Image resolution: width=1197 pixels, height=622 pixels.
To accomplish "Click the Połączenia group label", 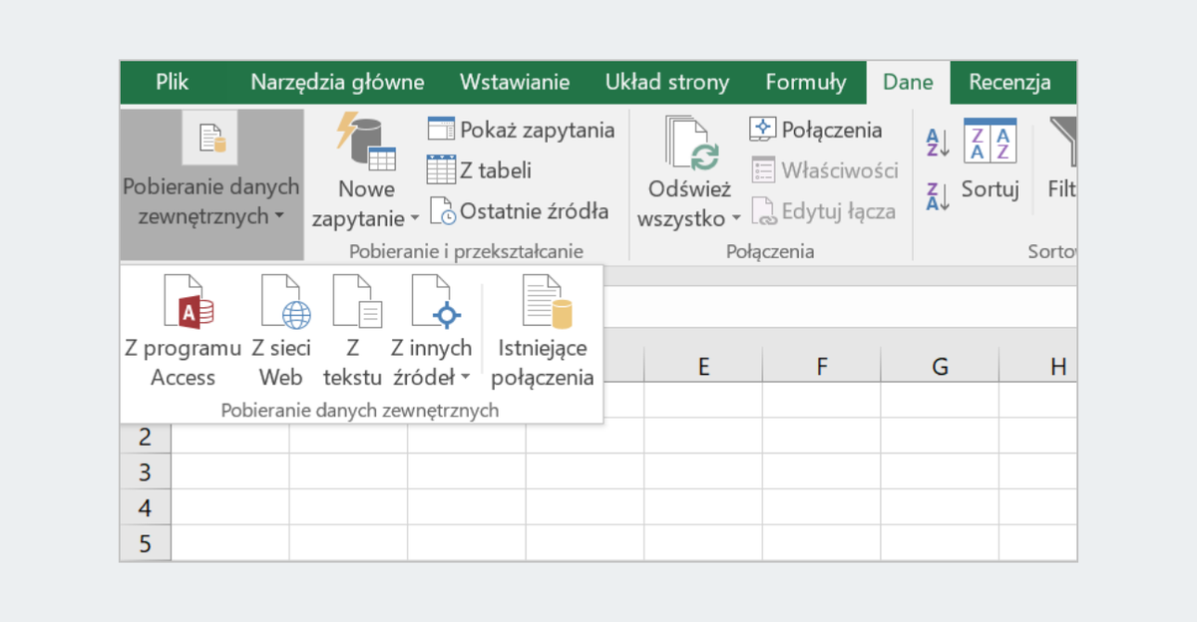I will point(770,251).
